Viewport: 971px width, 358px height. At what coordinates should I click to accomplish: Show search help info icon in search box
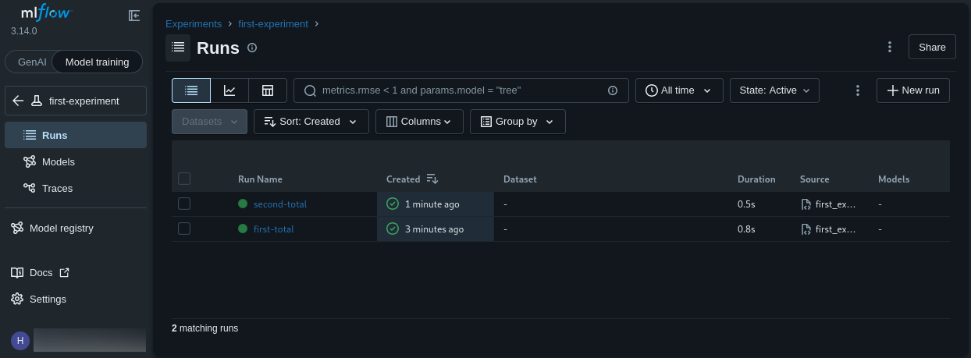(x=613, y=90)
